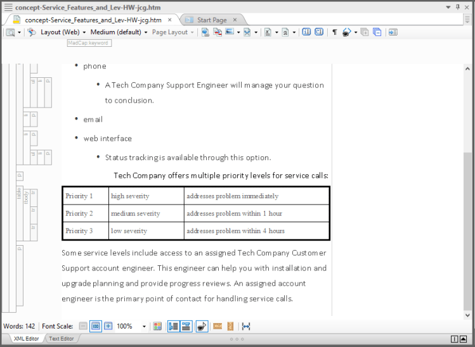Toggle the index entry mode icon
The height and width of the screenshot is (347, 475).
pyautogui.click(x=306, y=32)
